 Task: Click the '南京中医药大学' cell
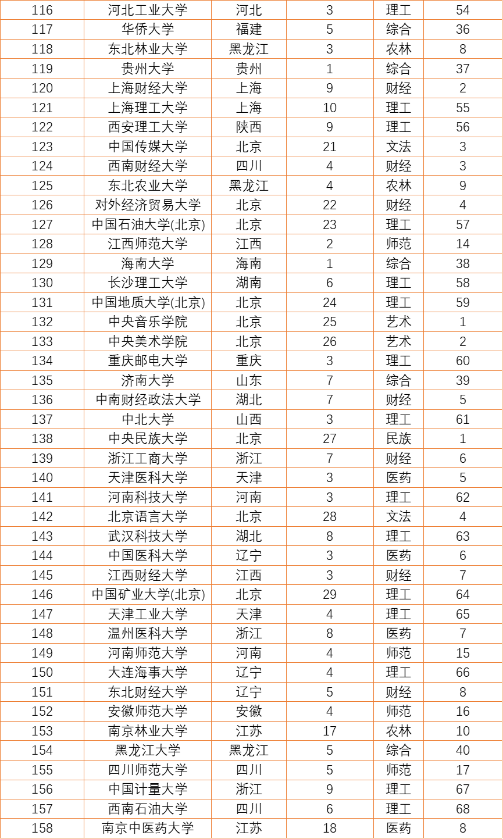148,828
